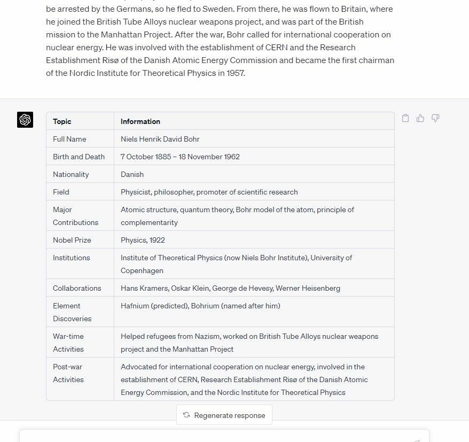Viewport: 469px width, 442px height.
Task: Select the Physics, 1922 Nobel Prize cell
Action: [254, 239]
